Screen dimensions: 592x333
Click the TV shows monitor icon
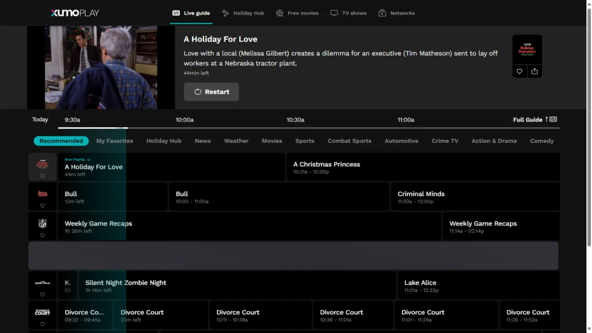(x=334, y=13)
